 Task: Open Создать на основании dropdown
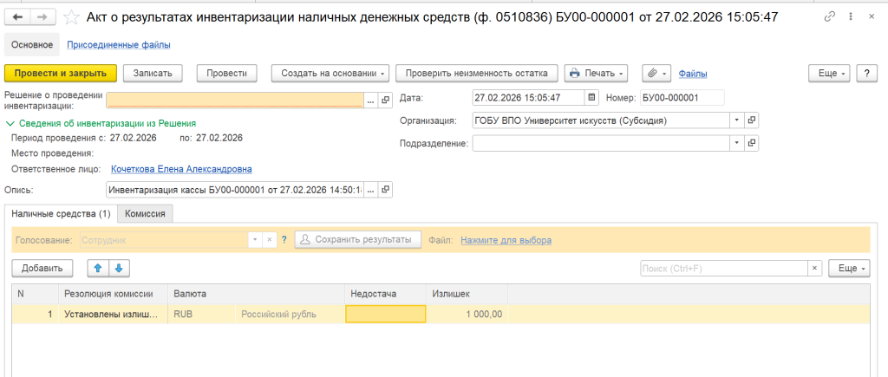coord(330,74)
